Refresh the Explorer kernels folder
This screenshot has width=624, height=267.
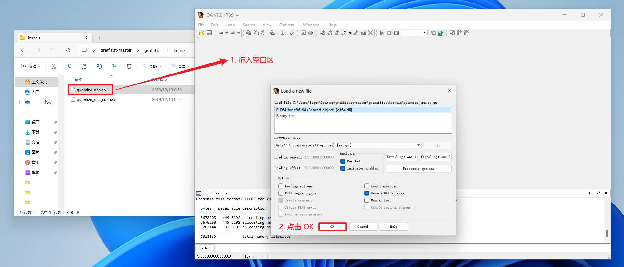(68, 50)
